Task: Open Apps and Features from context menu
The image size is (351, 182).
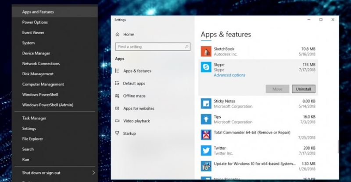Action: point(55,12)
